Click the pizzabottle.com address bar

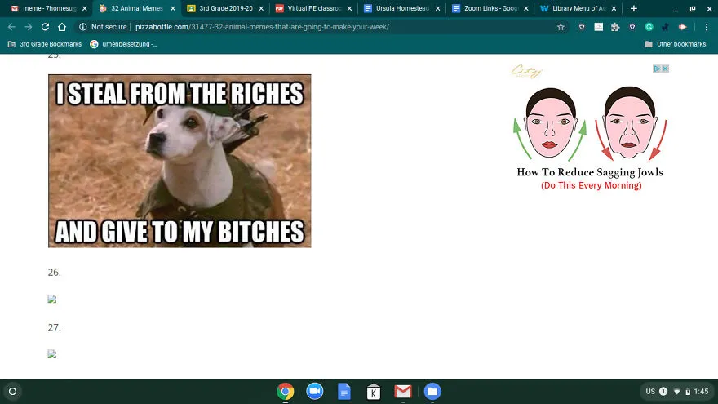pos(321,27)
